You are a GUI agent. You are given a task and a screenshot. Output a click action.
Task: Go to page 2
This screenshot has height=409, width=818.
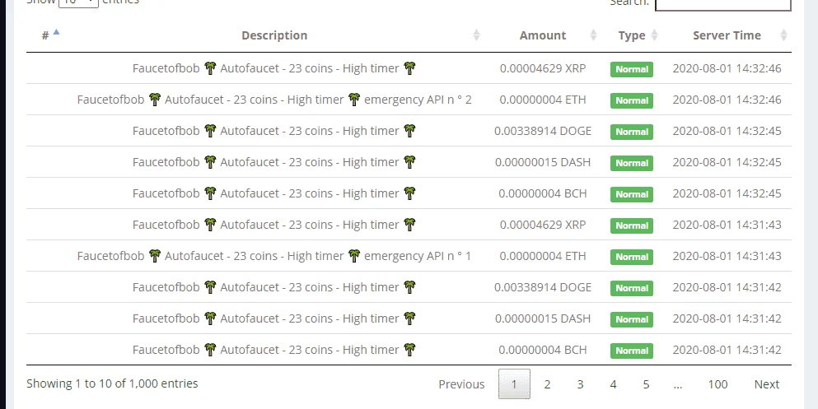[x=547, y=384]
